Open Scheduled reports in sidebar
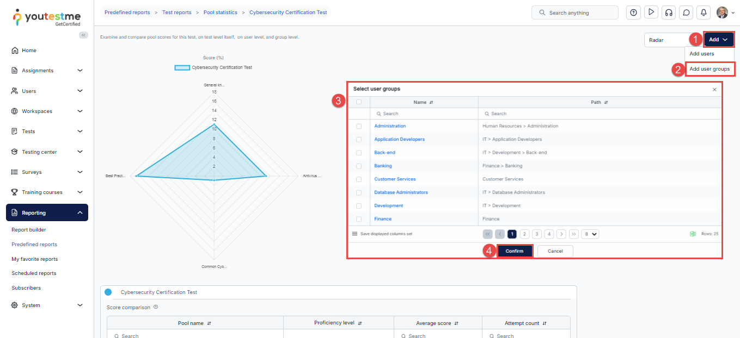The height and width of the screenshot is (338, 740). tap(34, 273)
